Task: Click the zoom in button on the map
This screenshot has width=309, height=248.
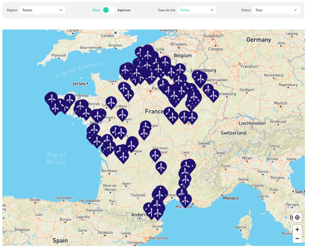Action: coord(297,229)
